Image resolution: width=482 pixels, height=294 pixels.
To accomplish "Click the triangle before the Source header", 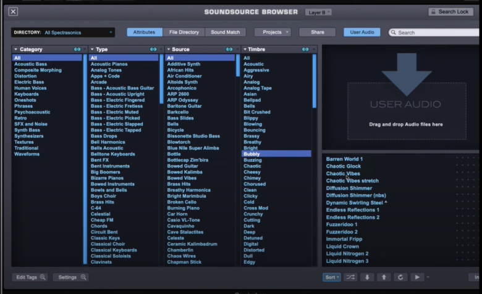I will coord(168,49).
